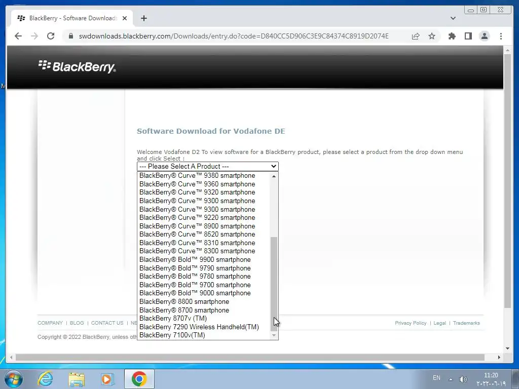The image size is (519, 389).
Task: Open the Chrome profile avatar
Action: point(484,36)
